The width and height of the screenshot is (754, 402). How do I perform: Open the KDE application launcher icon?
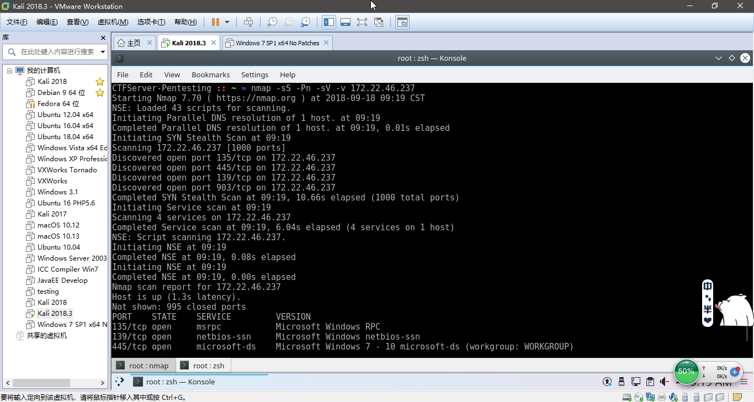click(119, 382)
